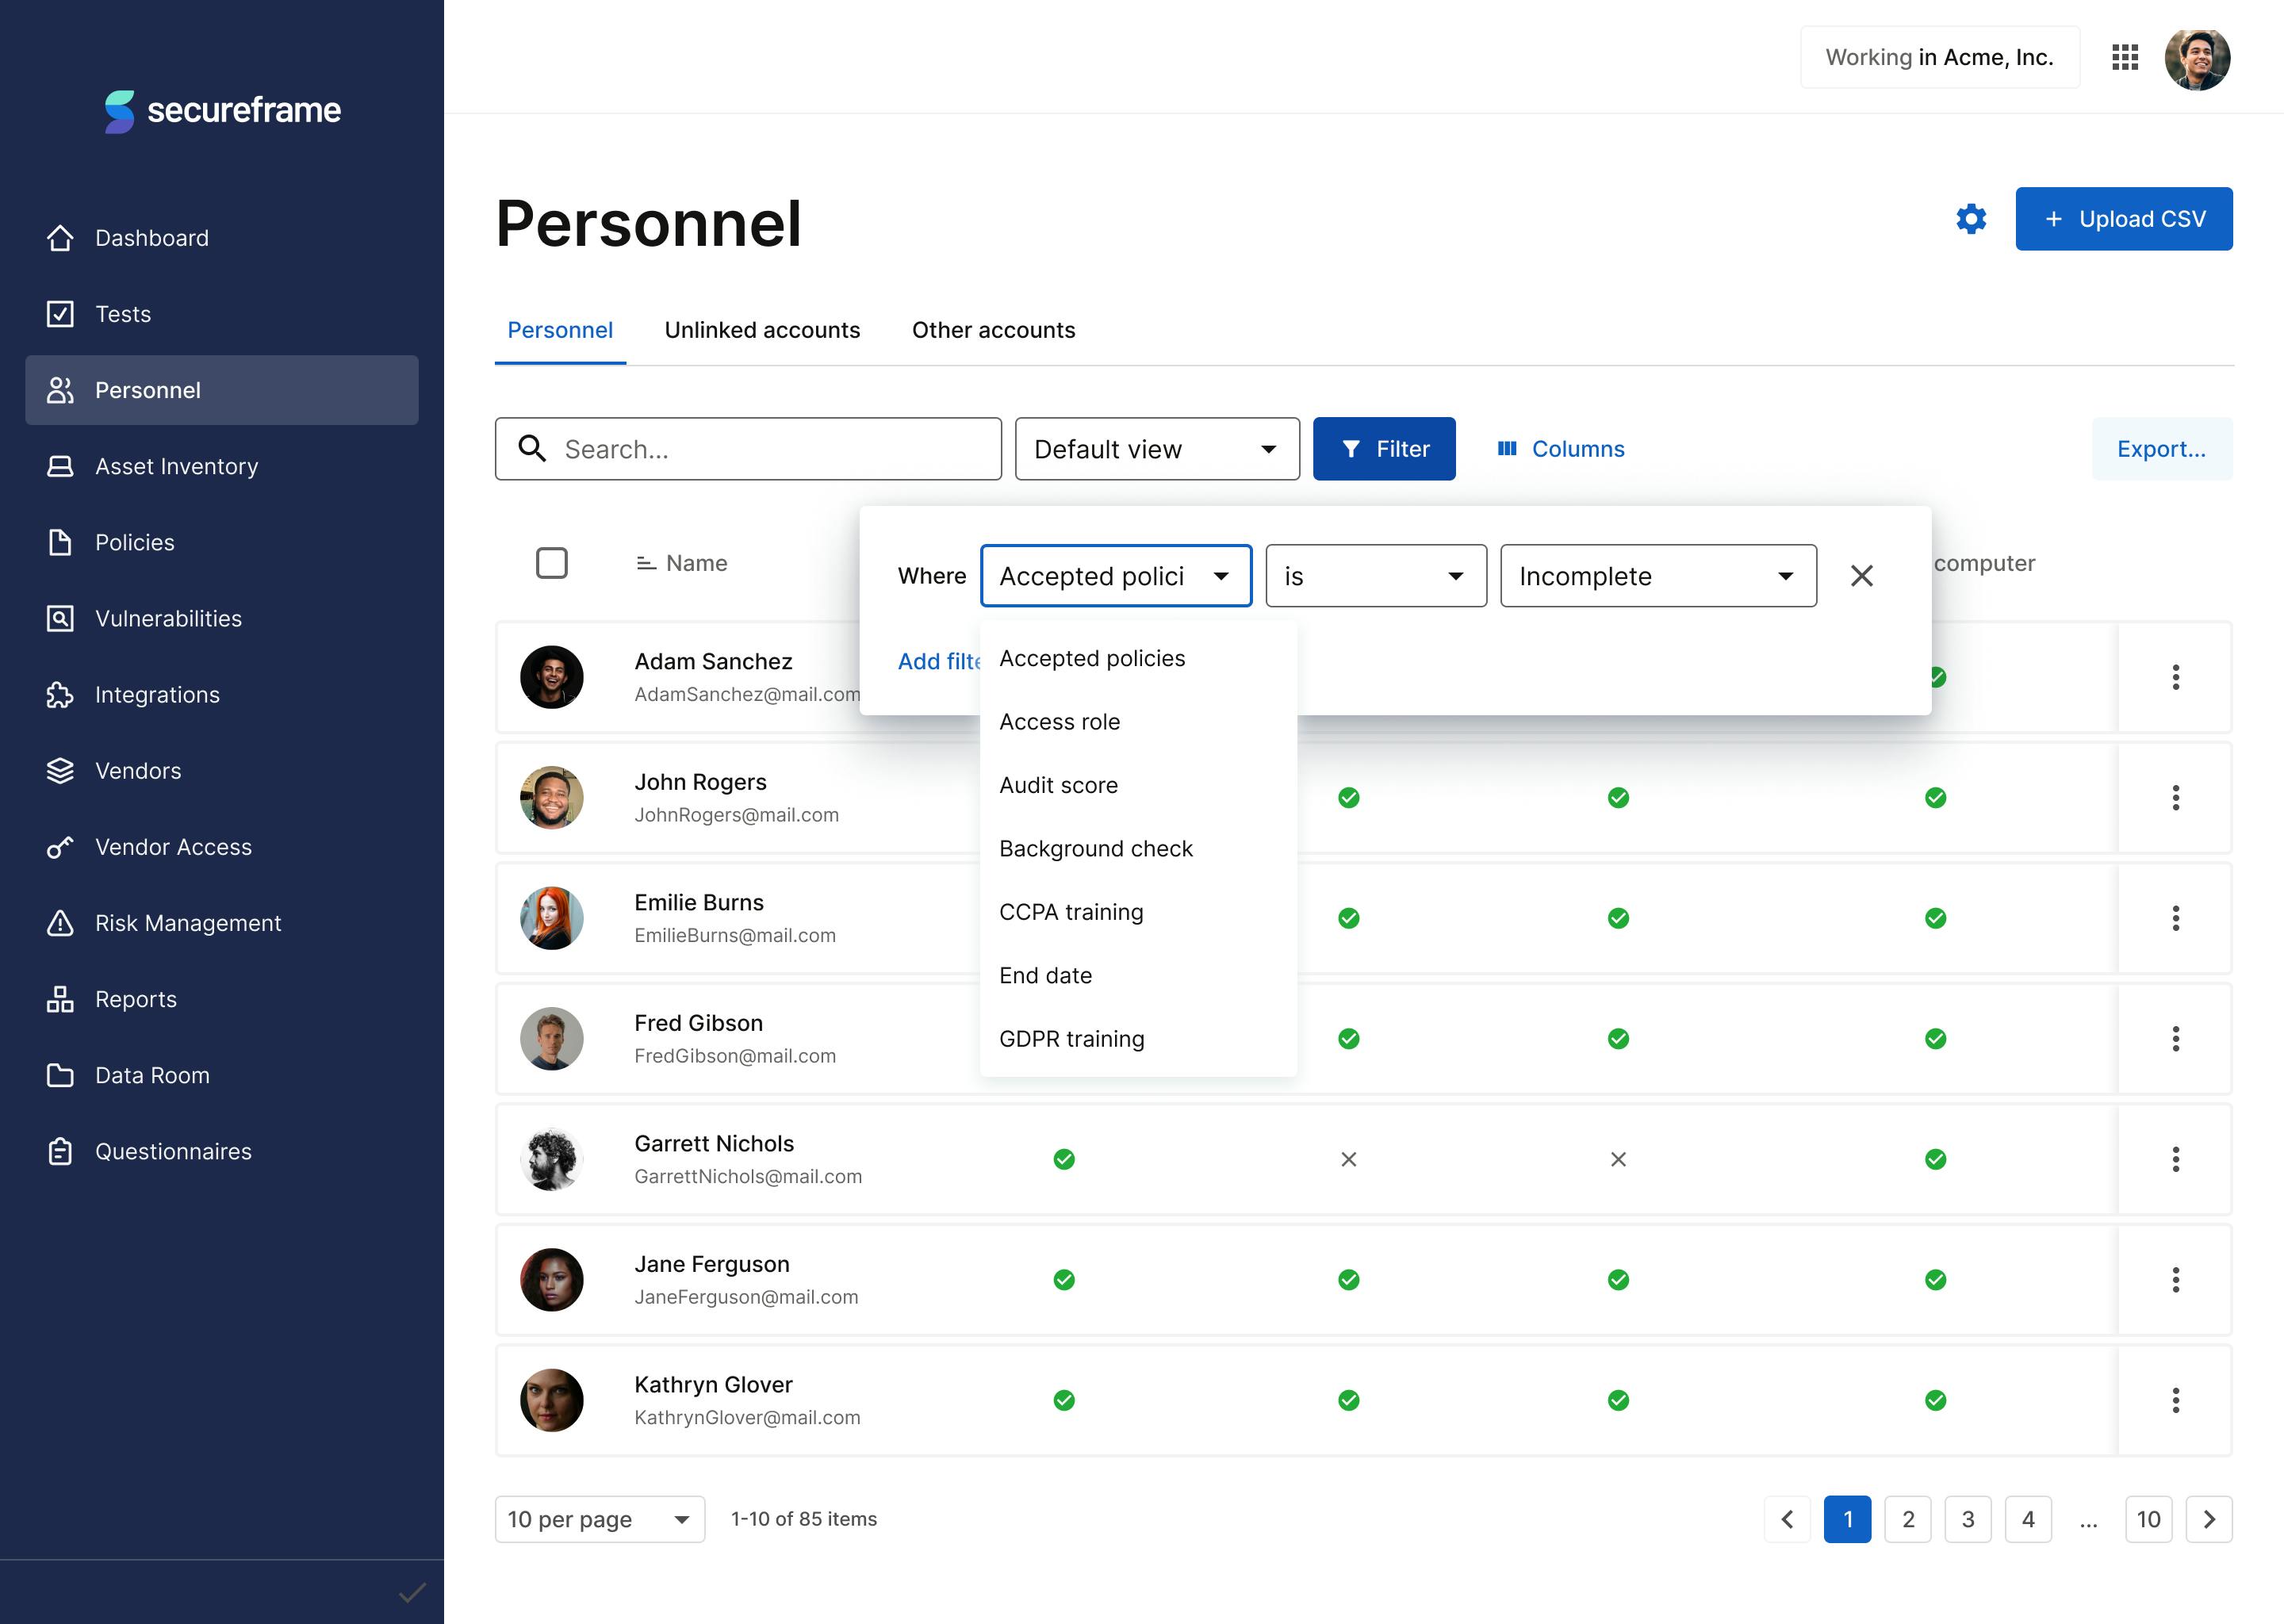Image resolution: width=2284 pixels, height=1624 pixels.
Task: Click the Vulnerabilities sidebar icon
Action: coord(60,618)
